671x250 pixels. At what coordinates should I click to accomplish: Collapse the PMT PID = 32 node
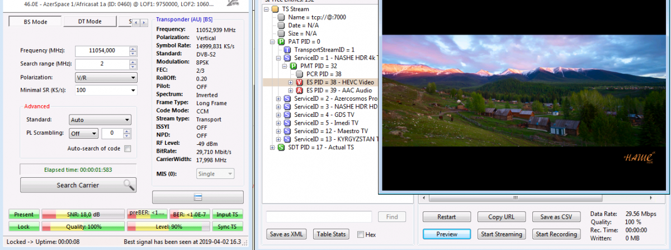pos(285,66)
